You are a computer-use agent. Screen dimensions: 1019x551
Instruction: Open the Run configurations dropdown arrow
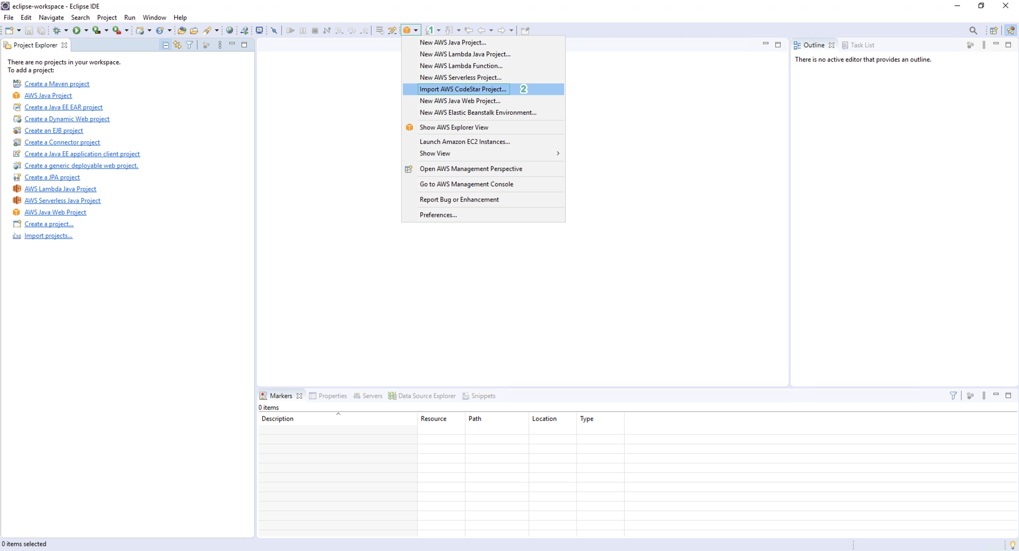[86, 30]
